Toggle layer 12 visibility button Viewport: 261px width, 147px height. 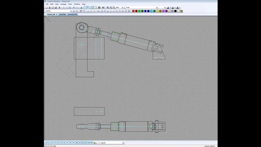(x=82, y=143)
